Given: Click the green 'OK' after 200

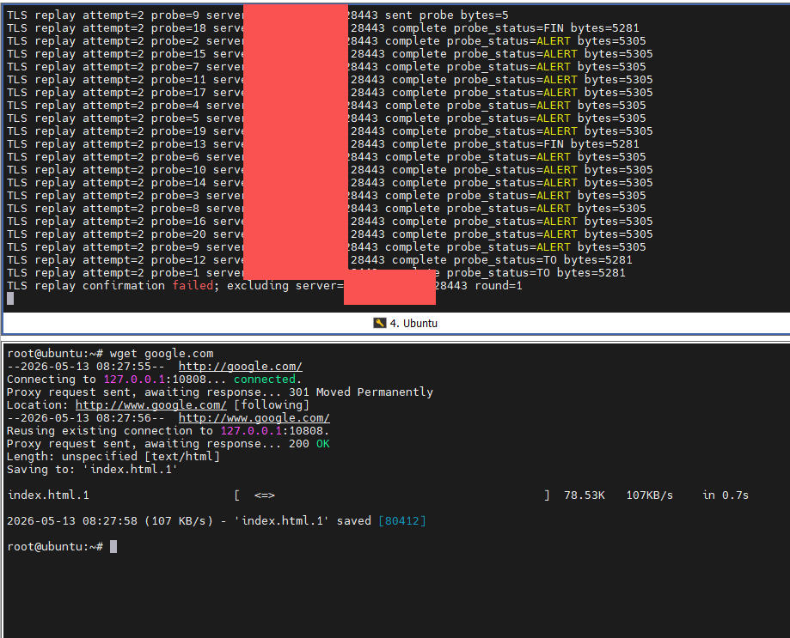Looking at the screenshot, I should [323, 444].
